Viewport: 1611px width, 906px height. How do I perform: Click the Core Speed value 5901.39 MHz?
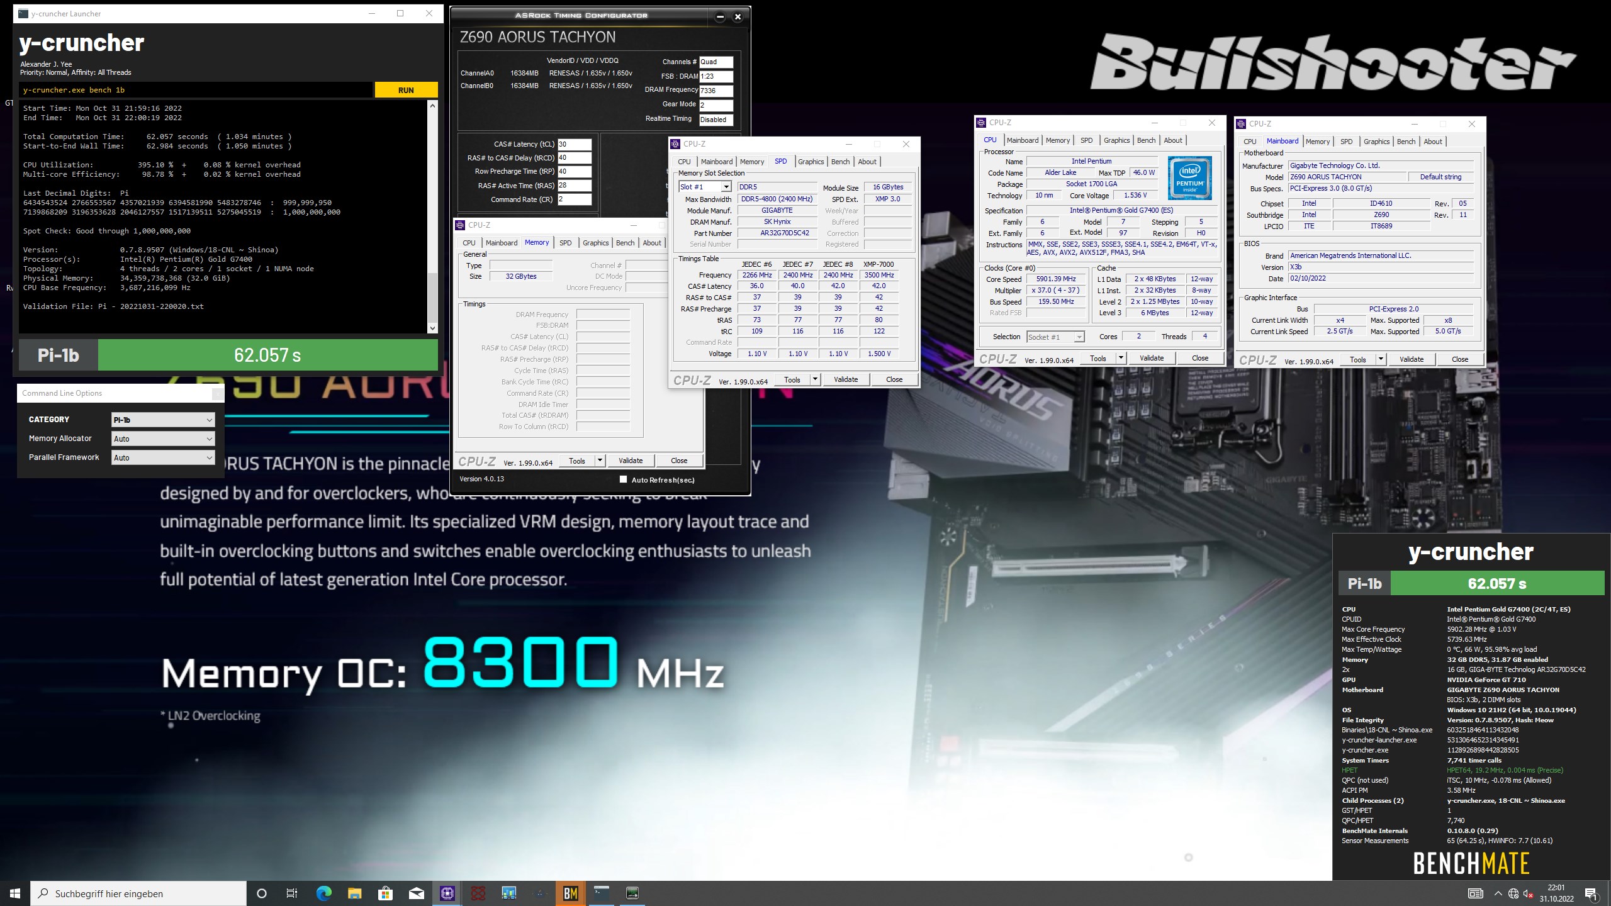point(1056,279)
